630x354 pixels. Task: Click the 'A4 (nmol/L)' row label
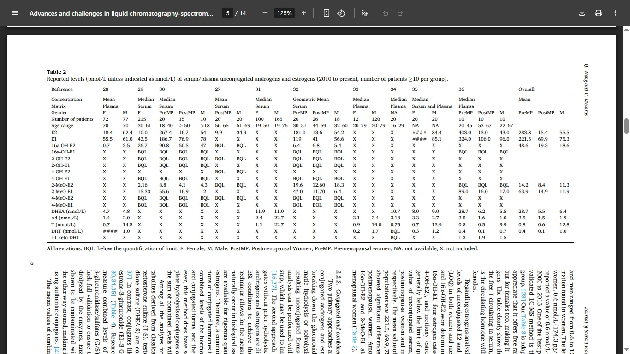(x=65, y=218)
